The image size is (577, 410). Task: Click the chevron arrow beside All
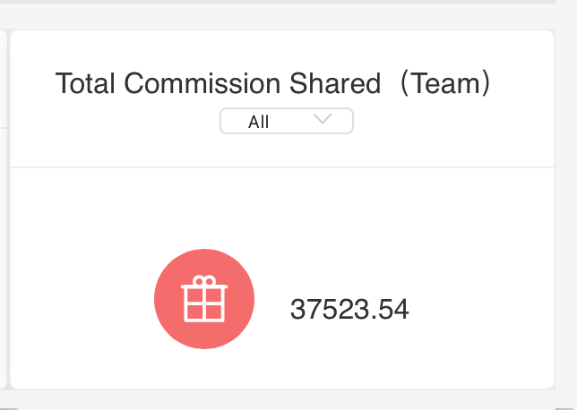323,118
